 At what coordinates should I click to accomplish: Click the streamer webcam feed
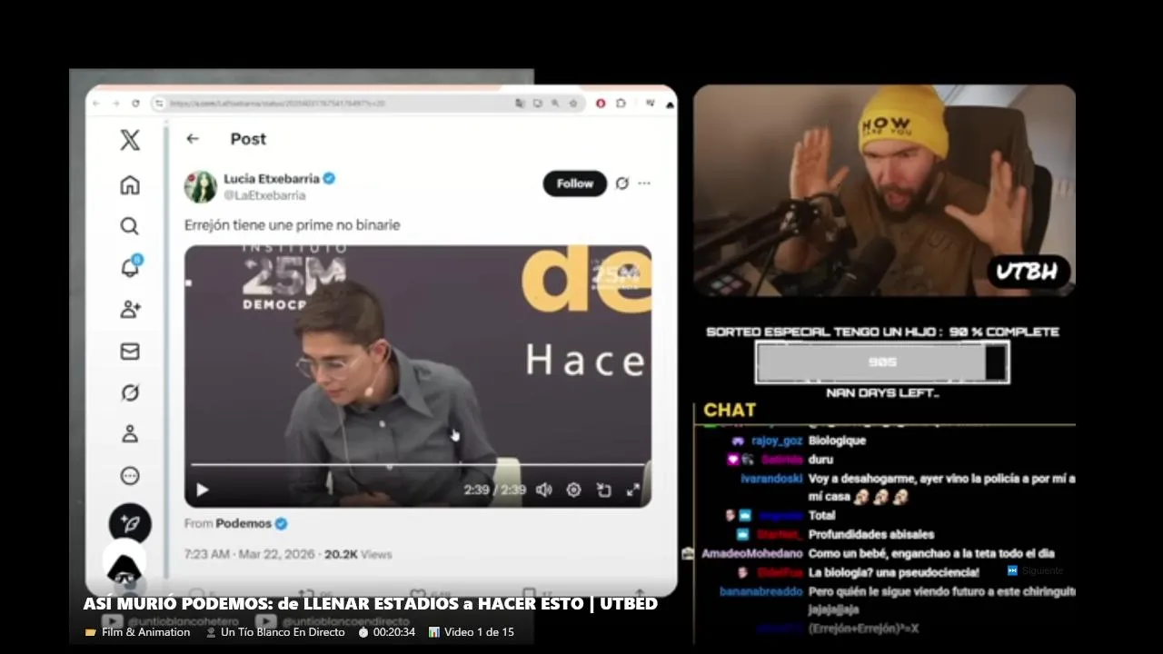tap(884, 191)
